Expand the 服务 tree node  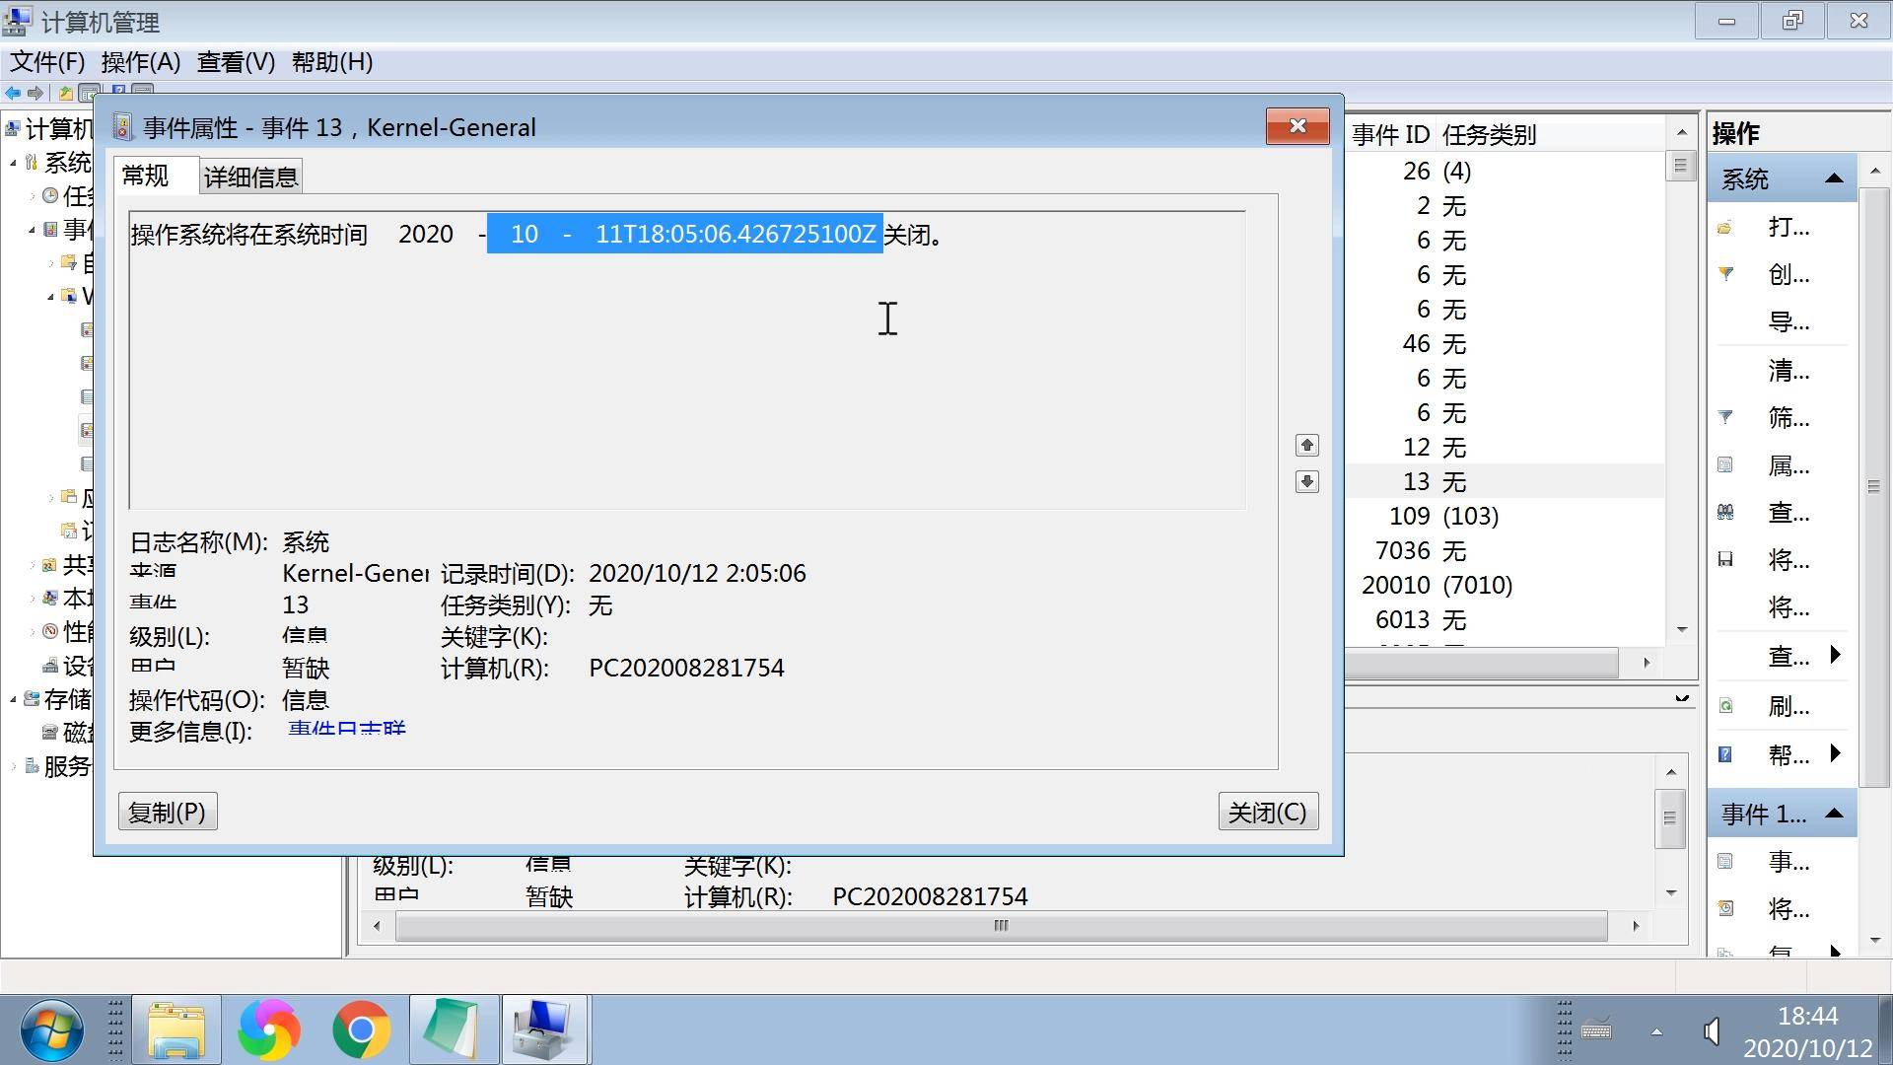14,766
